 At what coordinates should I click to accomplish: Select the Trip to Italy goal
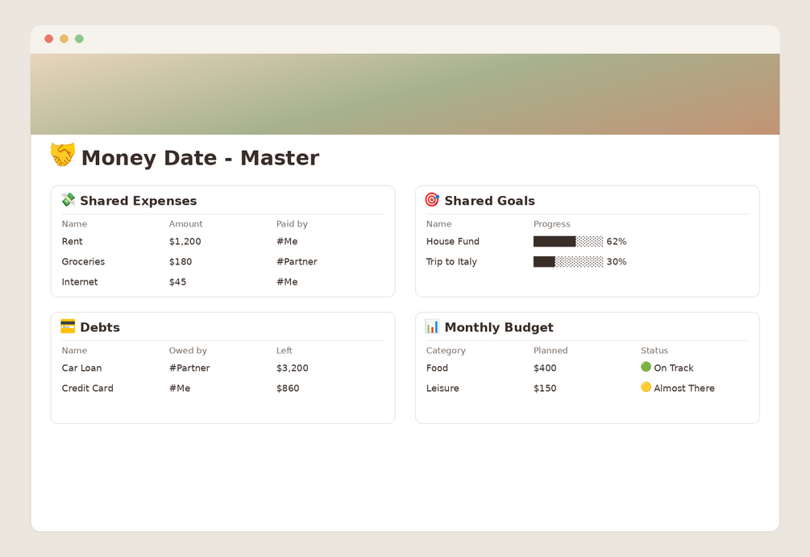tap(451, 261)
